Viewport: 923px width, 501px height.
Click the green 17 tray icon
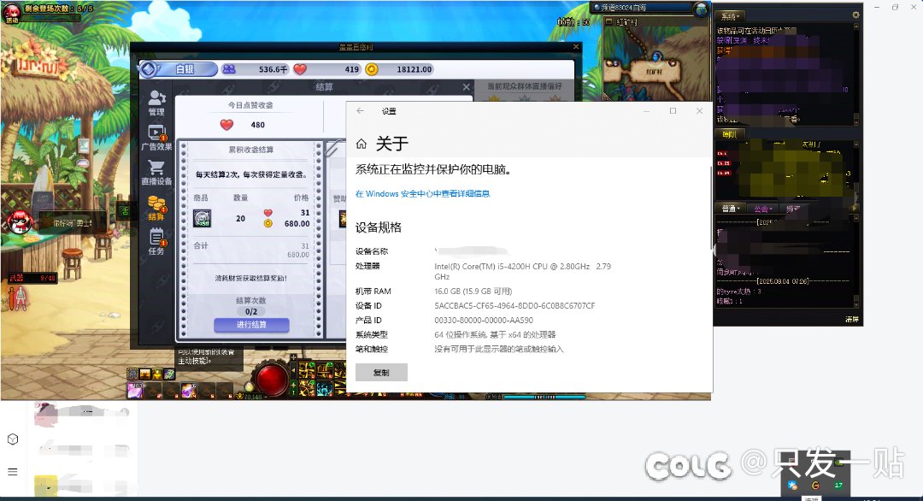(838, 486)
